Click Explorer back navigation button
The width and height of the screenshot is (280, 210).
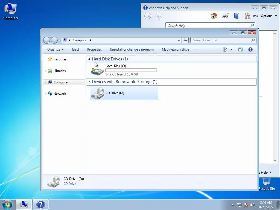(x=46, y=40)
